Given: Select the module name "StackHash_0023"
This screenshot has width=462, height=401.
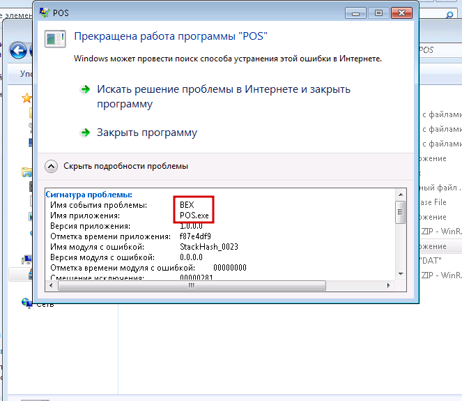Looking at the screenshot, I should pos(209,246).
